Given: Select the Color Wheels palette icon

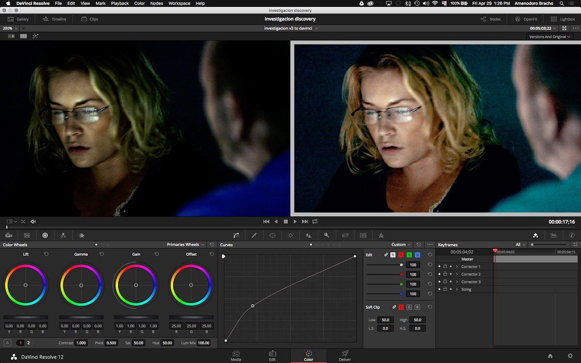Looking at the screenshot, I should pyautogui.click(x=45, y=235).
